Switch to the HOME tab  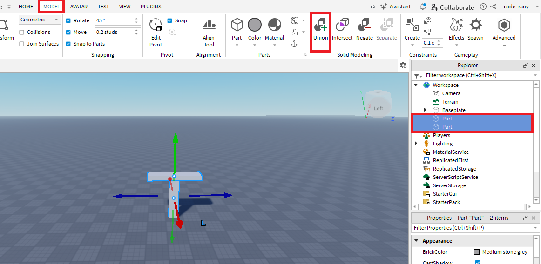coord(26,7)
